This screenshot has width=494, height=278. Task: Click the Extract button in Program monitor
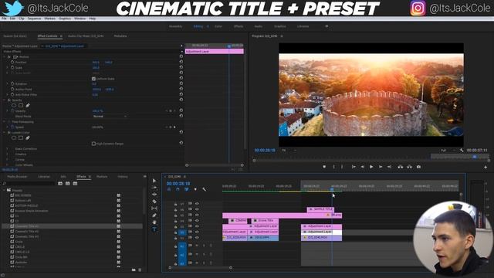[409, 167]
